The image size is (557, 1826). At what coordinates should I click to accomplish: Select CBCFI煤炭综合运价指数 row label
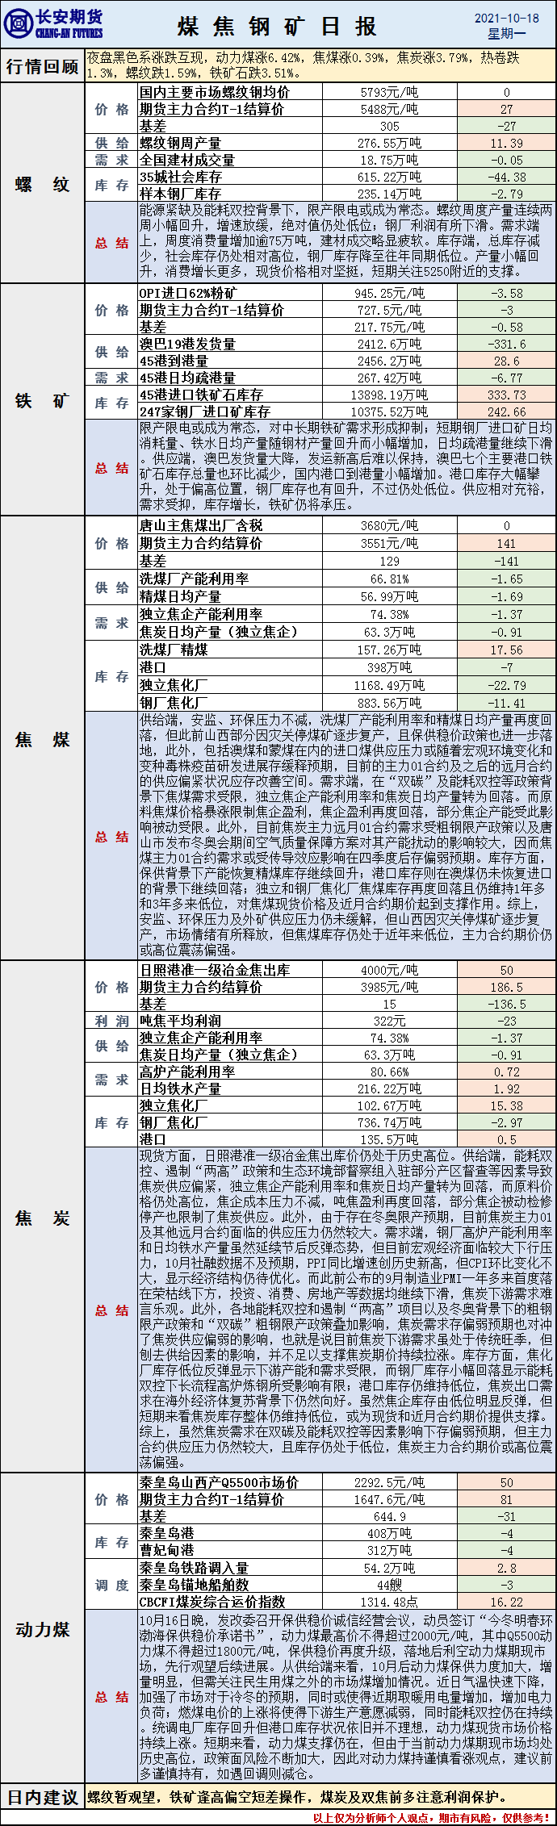(211, 1602)
